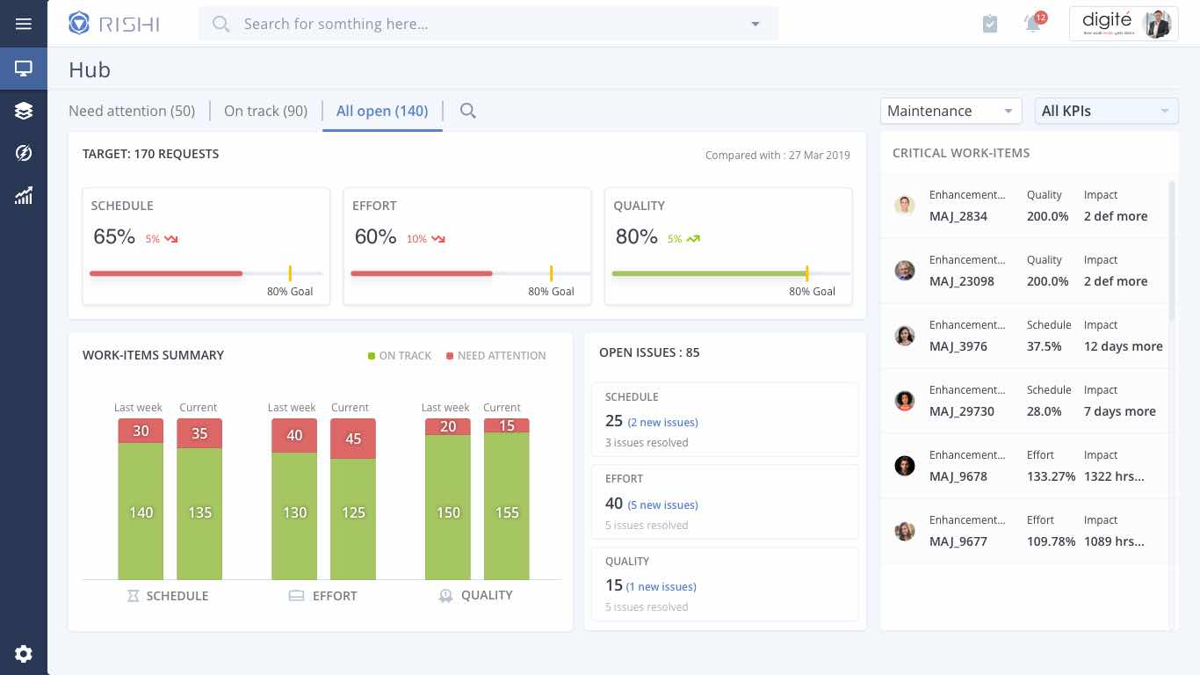Image resolution: width=1200 pixels, height=675 pixels.
Task: Open the 2 new issues link under Schedule
Action: (662, 423)
